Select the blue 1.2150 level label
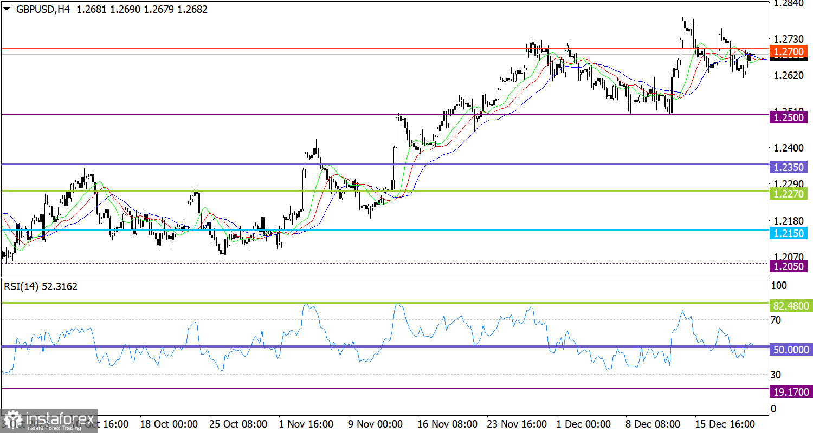The height and width of the screenshot is (433, 813). click(788, 233)
